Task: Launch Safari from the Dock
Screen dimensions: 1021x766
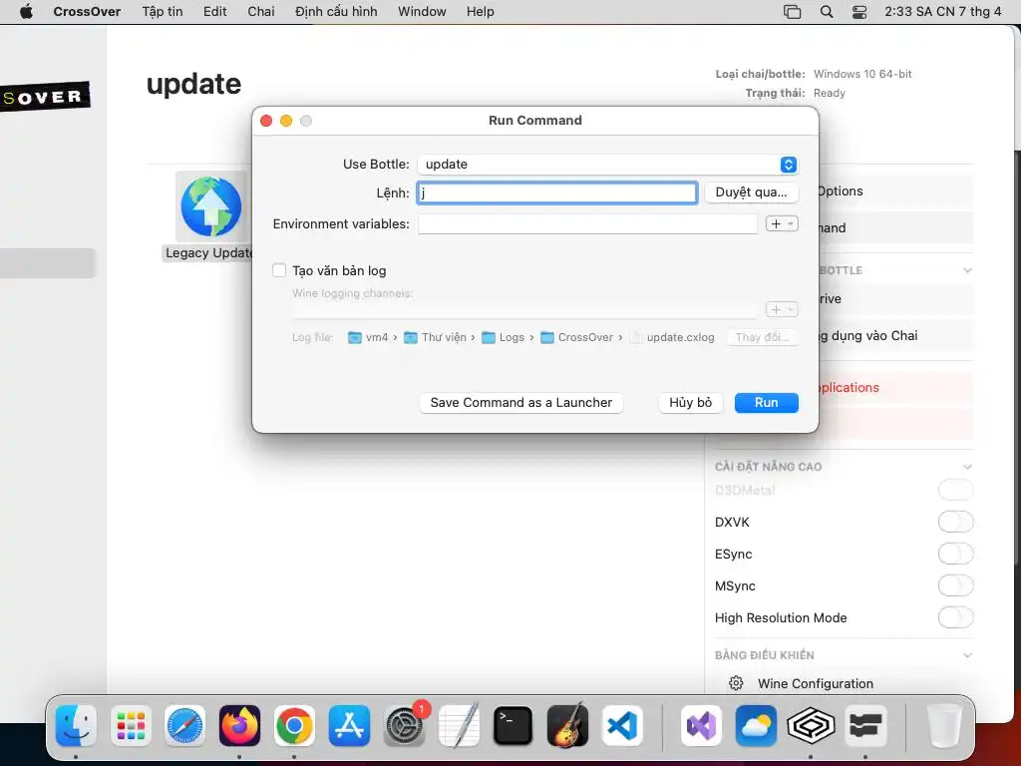Action: click(184, 725)
